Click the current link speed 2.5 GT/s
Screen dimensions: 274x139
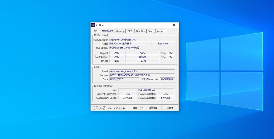tap(128, 98)
